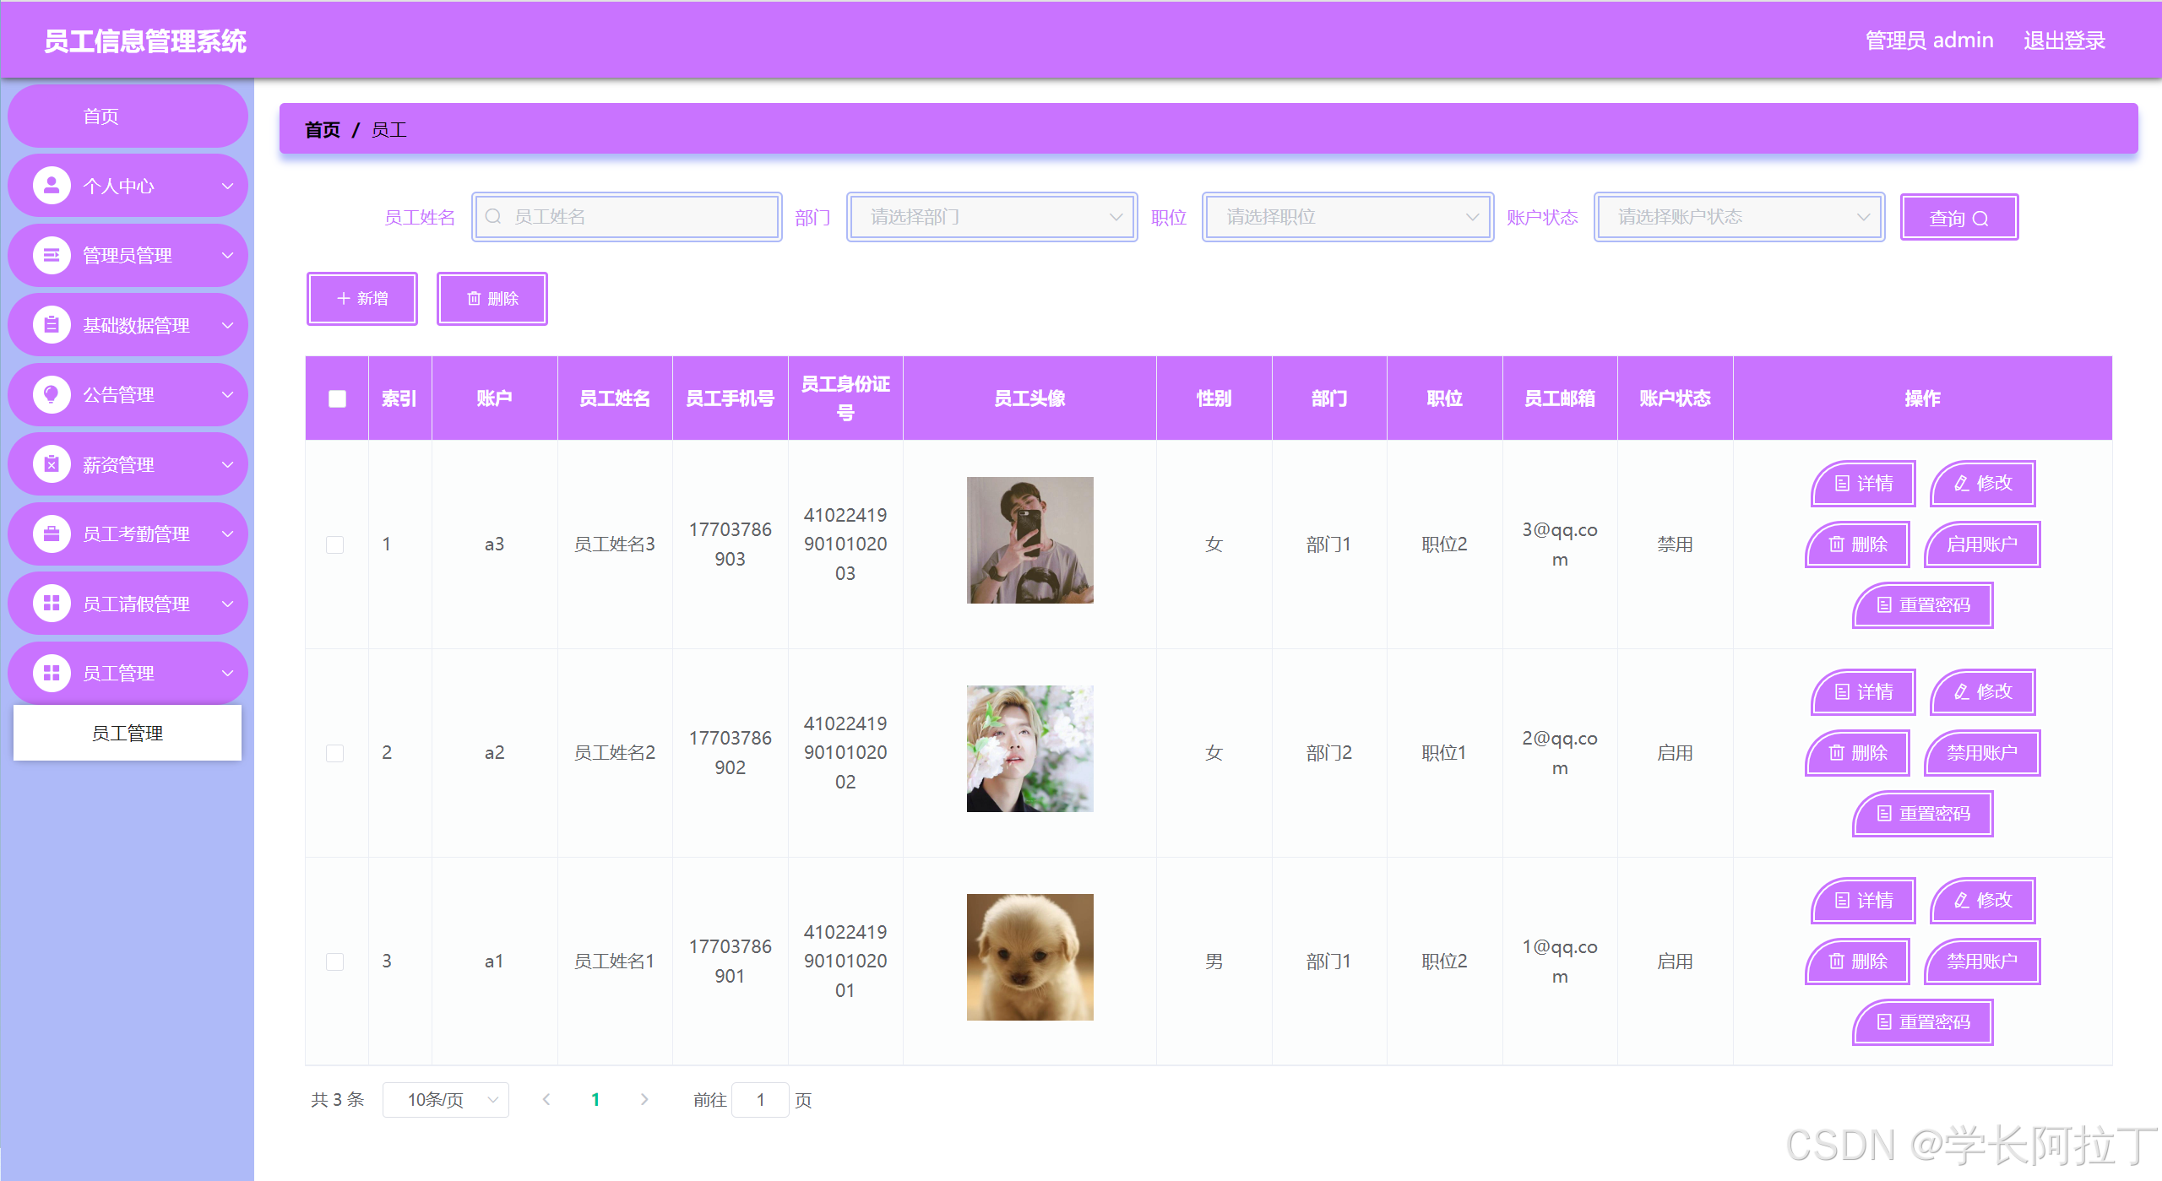
Task: Click the 员工考勤管理 briefcase icon
Action: (52, 534)
